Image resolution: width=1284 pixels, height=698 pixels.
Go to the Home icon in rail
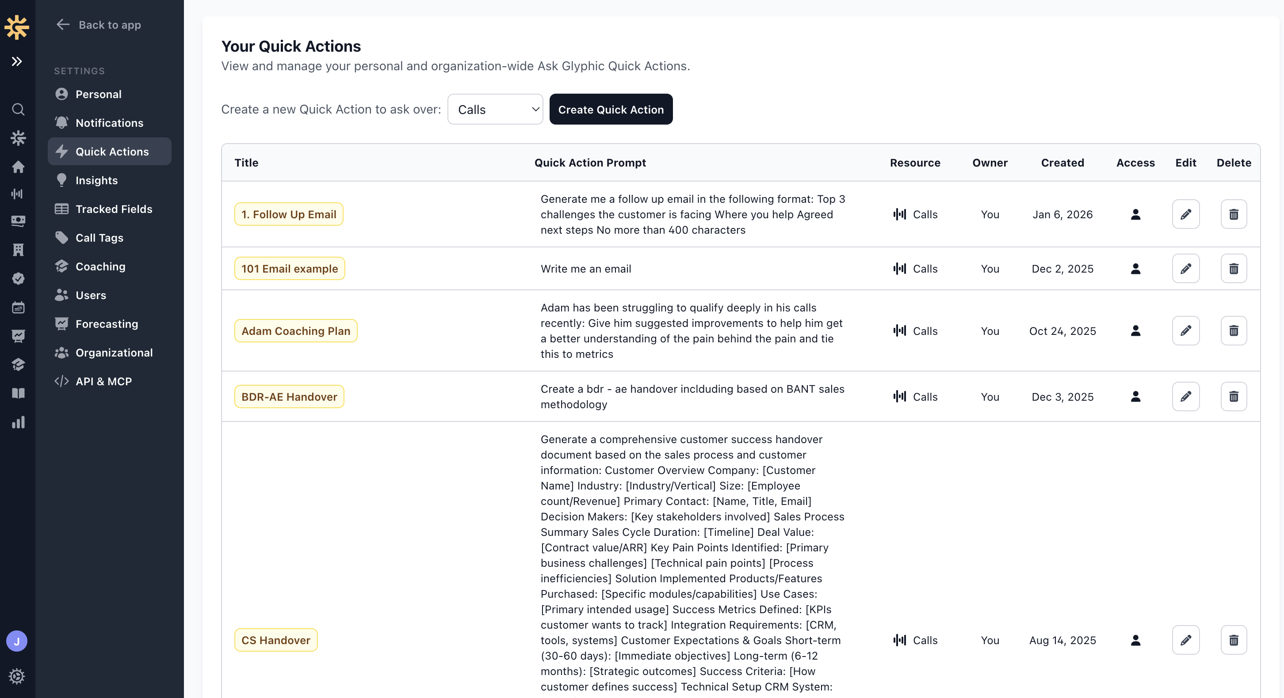(18, 167)
